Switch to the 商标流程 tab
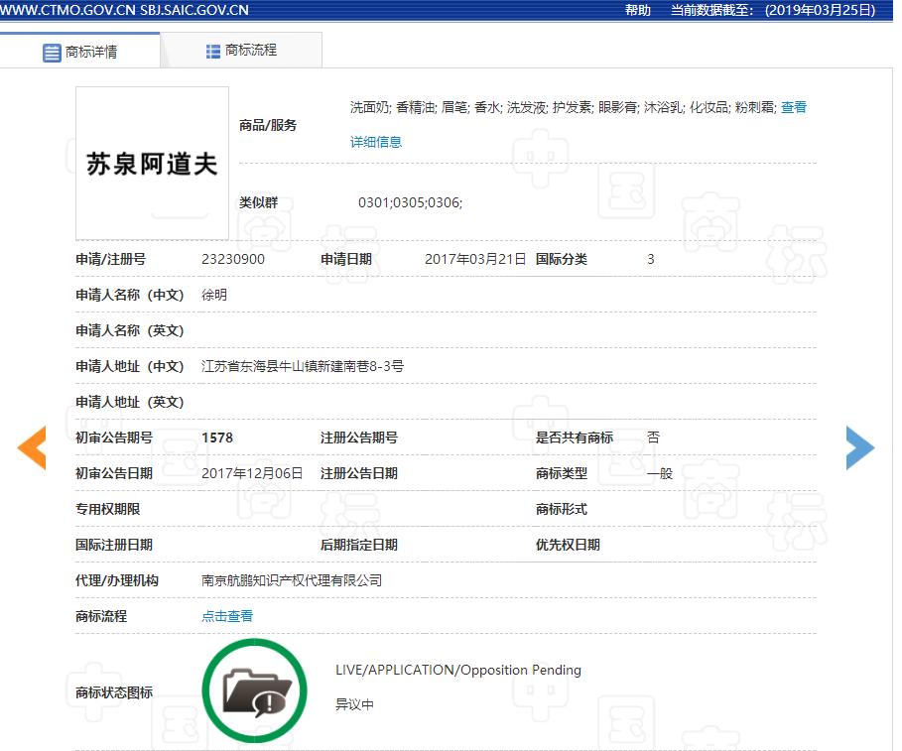This screenshot has height=751, width=902. 241,51
